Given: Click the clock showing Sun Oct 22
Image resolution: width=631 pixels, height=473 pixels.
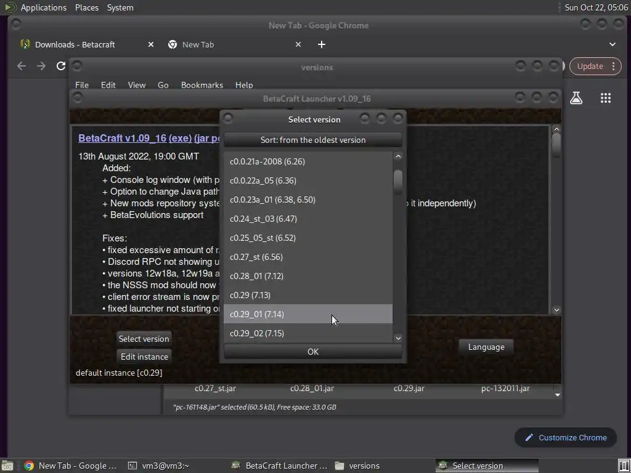Looking at the screenshot, I should [x=596, y=7].
